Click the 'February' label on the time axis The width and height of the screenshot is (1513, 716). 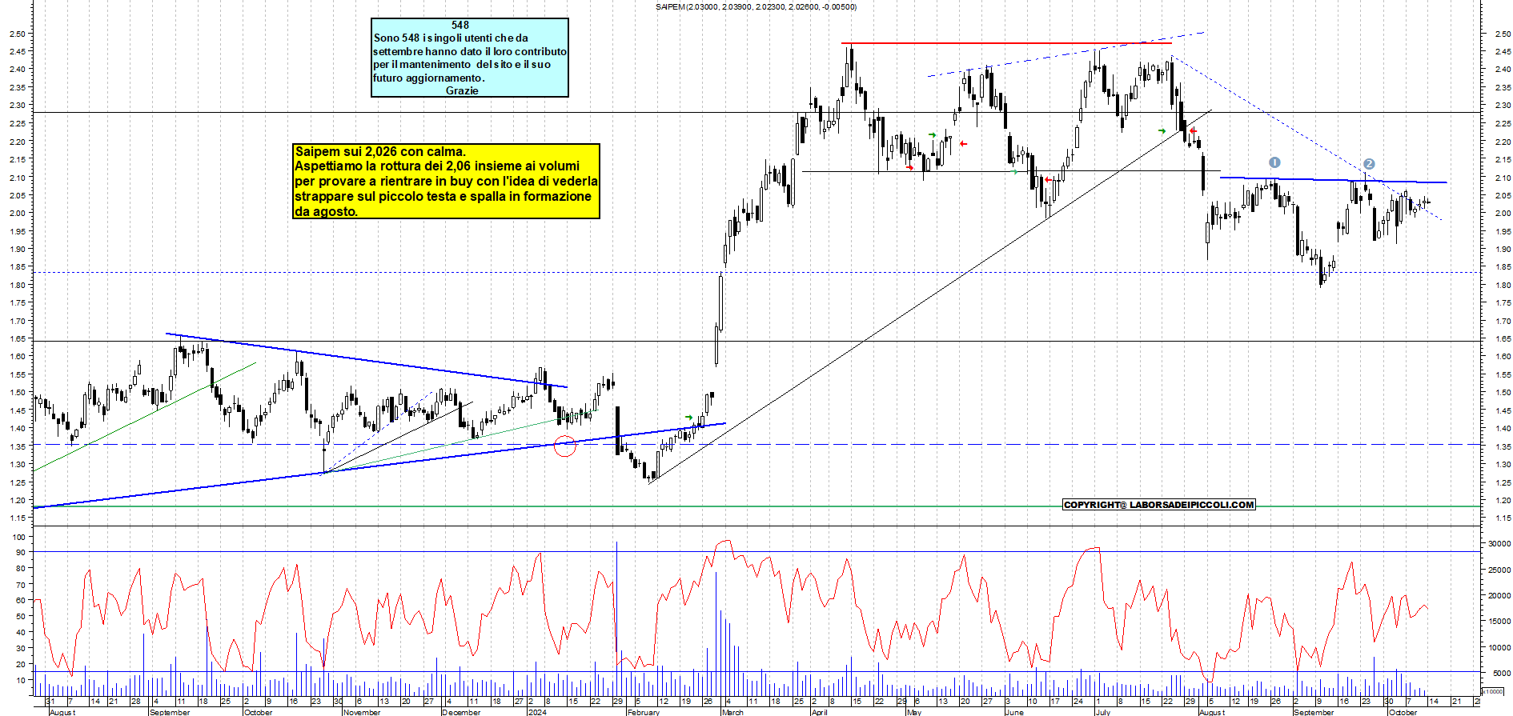[644, 712]
